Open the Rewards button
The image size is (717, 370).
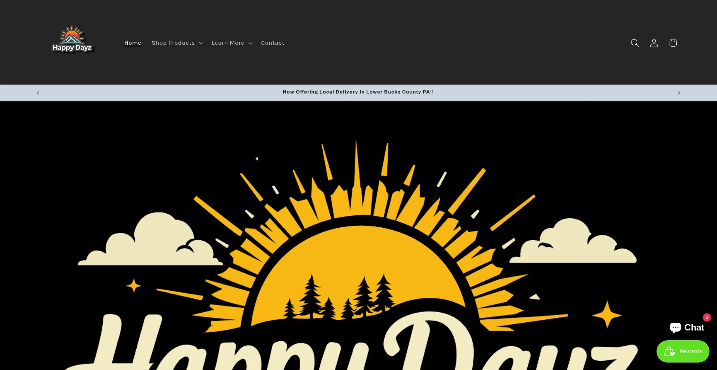pos(683,351)
